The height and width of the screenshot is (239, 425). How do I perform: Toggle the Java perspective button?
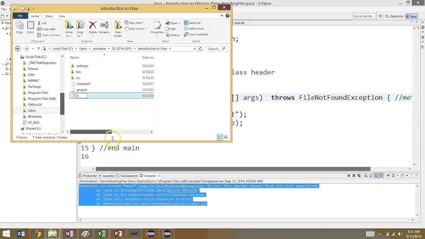411,16
